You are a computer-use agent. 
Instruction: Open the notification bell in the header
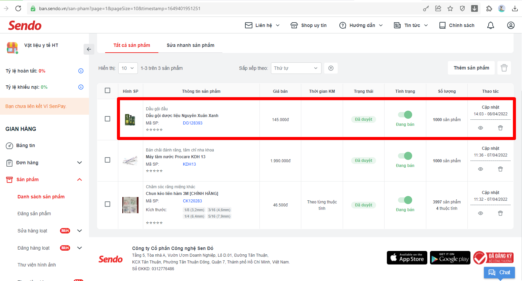[491, 25]
